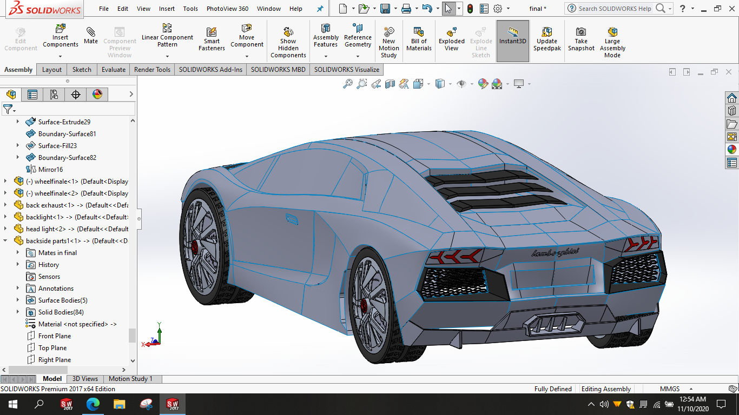Click feature tree vertical scrollbar thumb

coord(132,336)
